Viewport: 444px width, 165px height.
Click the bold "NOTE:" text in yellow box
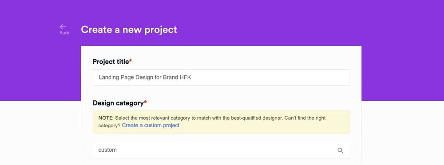[x=106, y=118]
